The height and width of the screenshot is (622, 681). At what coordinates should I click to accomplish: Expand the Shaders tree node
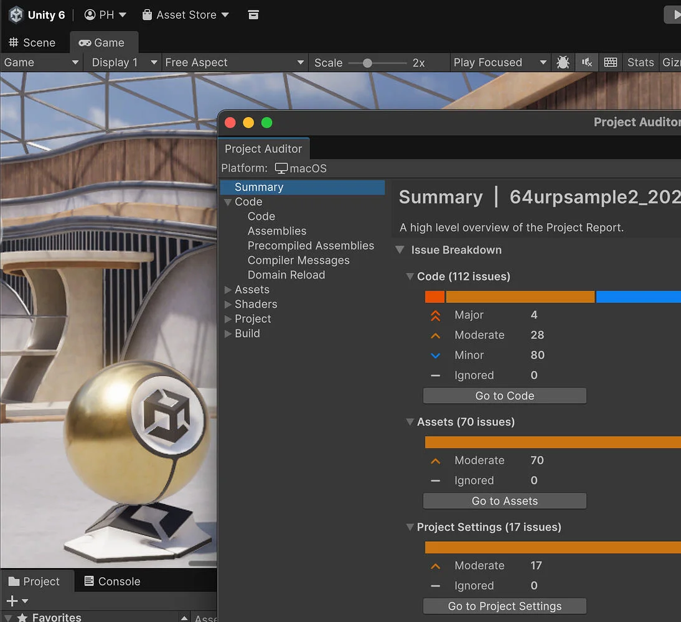pos(228,304)
